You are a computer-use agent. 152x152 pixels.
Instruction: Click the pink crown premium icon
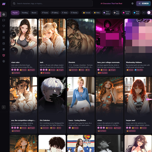tap(4, 55)
